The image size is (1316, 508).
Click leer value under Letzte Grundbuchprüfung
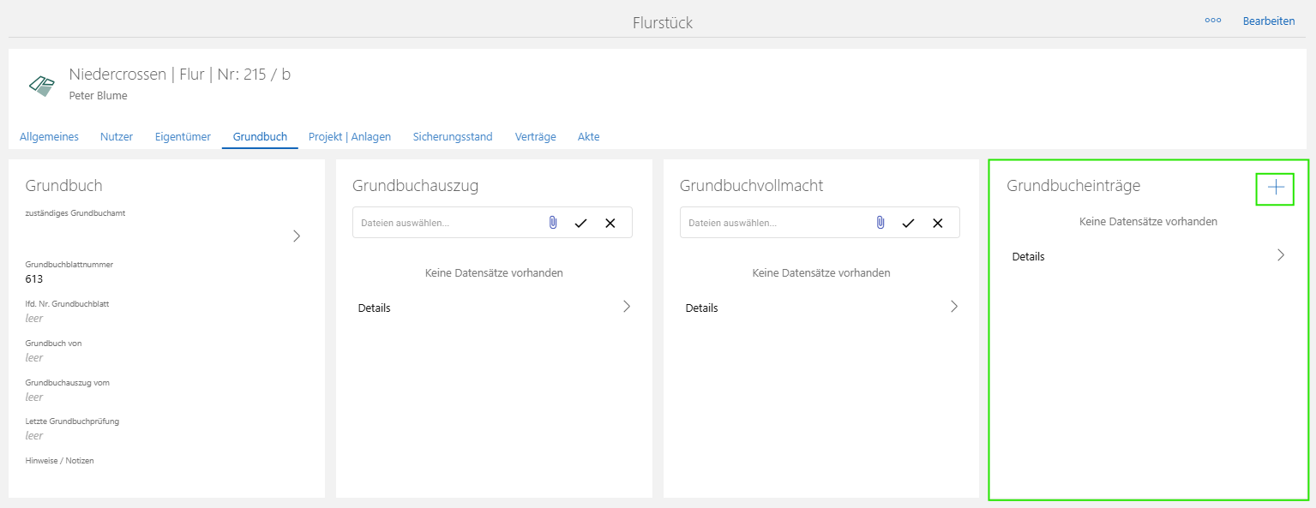click(x=34, y=436)
